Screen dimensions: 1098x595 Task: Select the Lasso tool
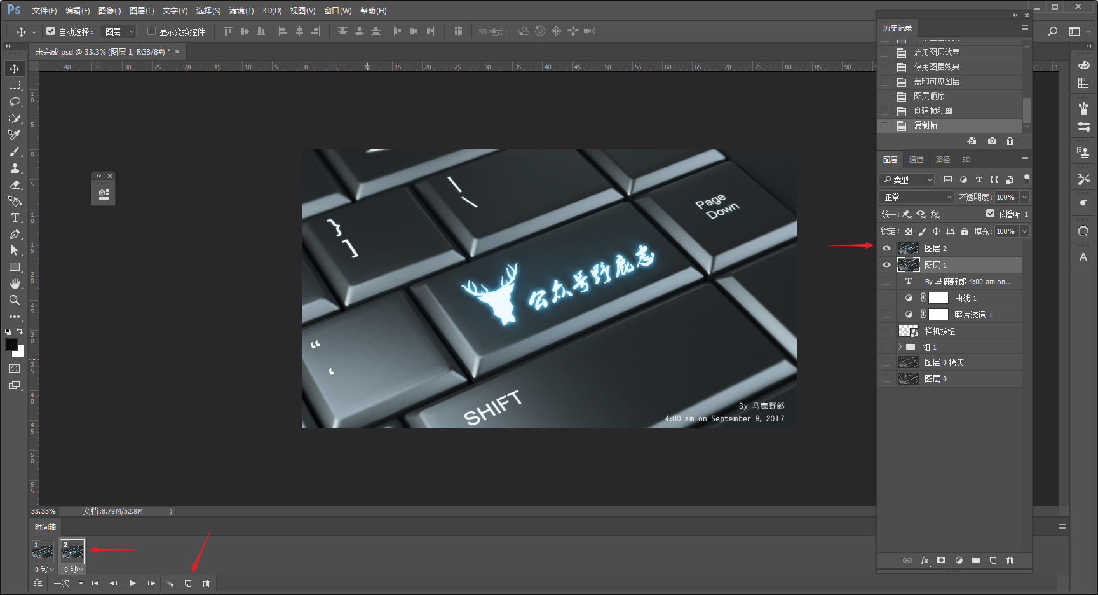click(x=14, y=102)
